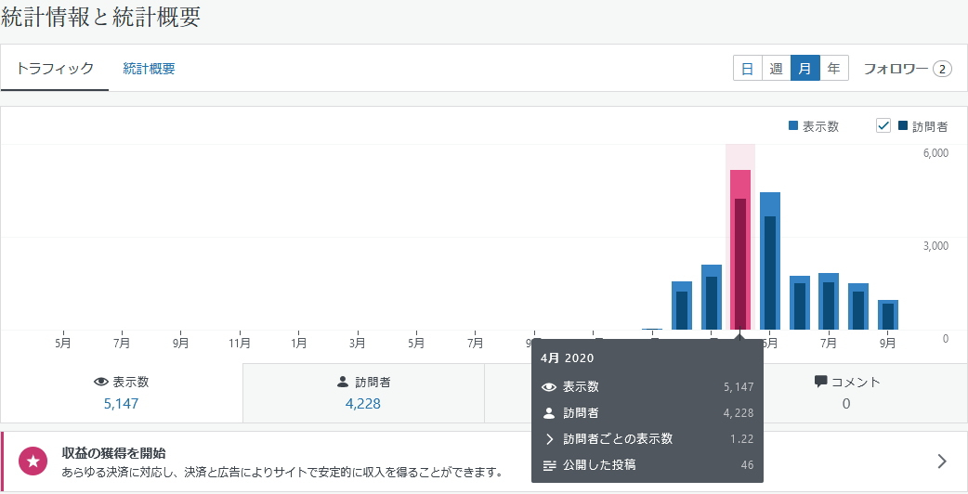This screenshot has width=968, height=494.
Task: Switch the period to 週 (weeks)
Action: [776, 69]
